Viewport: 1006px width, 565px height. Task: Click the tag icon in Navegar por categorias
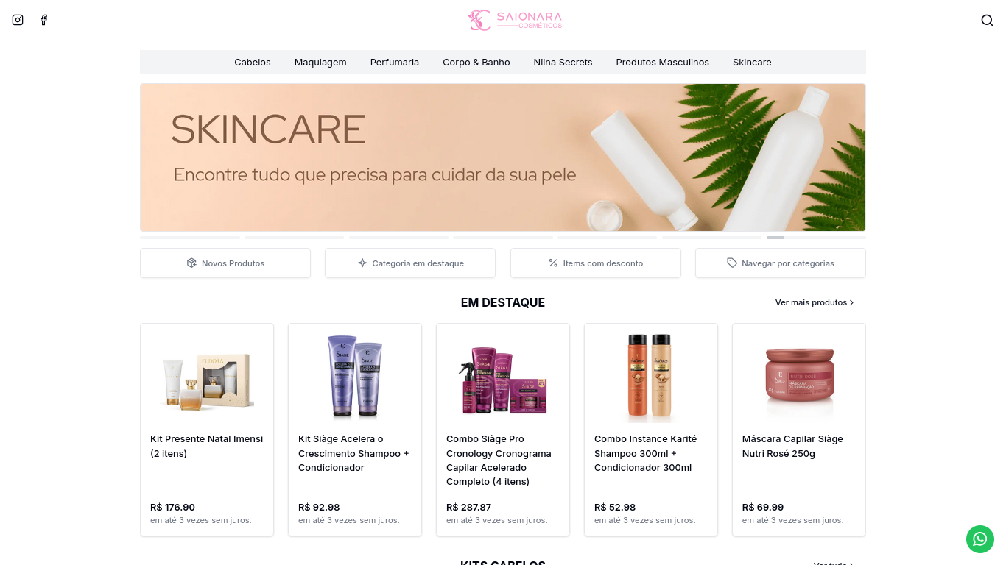pyautogui.click(x=732, y=263)
